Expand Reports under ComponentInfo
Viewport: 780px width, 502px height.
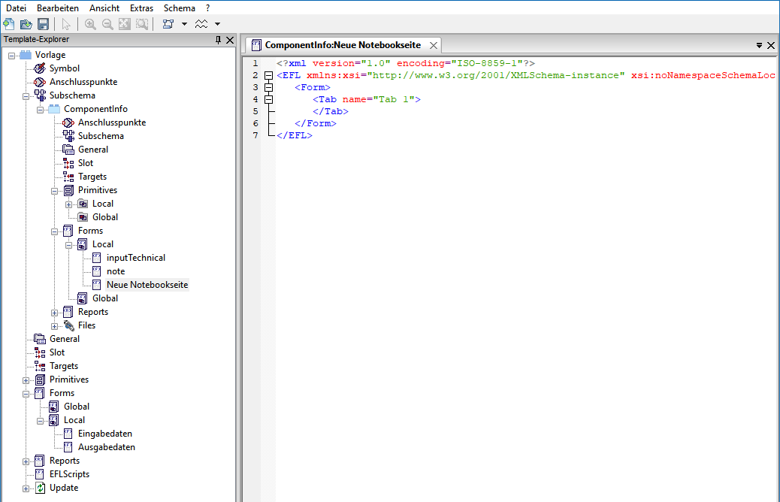[55, 313]
